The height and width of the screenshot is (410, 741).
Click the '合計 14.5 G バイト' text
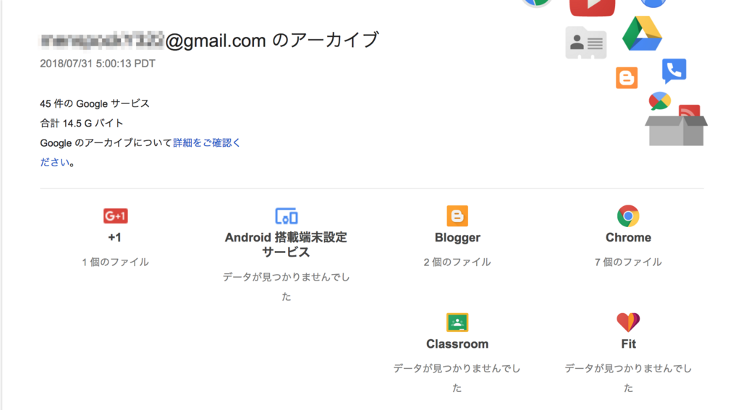82,123
